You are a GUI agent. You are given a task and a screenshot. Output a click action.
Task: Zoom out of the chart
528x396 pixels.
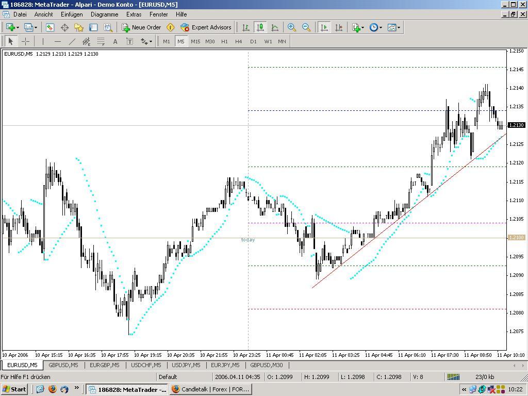pyautogui.click(x=306, y=27)
